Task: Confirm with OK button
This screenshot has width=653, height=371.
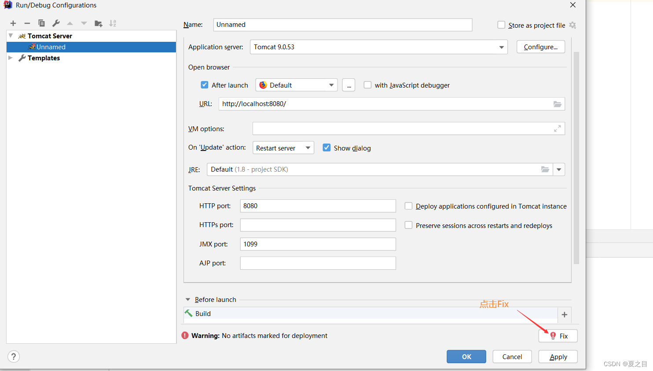Action: pyautogui.click(x=466, y=357)
